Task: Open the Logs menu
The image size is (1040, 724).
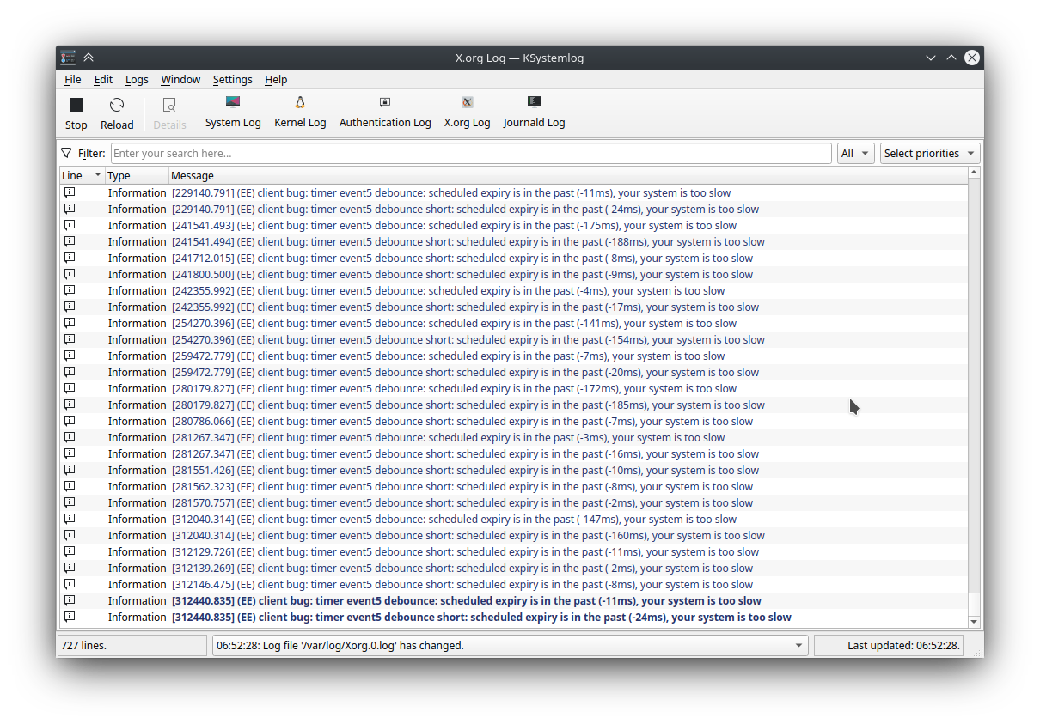Action: click(137, 79)
